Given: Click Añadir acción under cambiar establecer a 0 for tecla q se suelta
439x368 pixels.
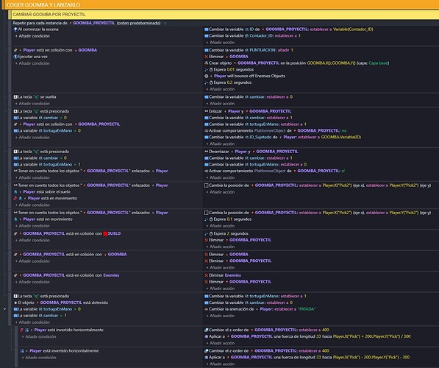Looking at the screenshot, I should click(x=222, y=104).
